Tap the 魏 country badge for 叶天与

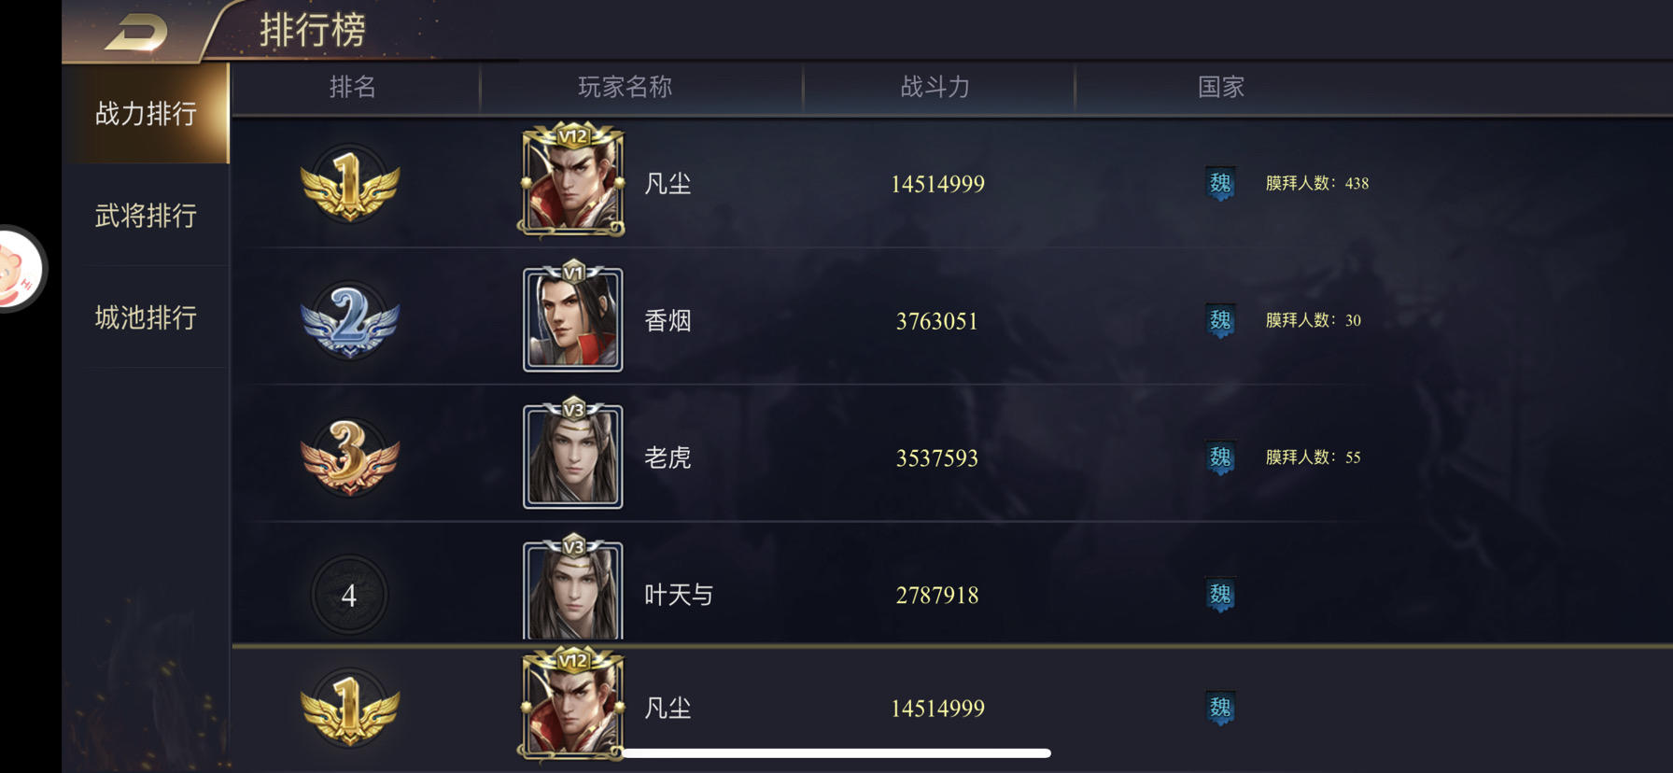point(1220,596)
